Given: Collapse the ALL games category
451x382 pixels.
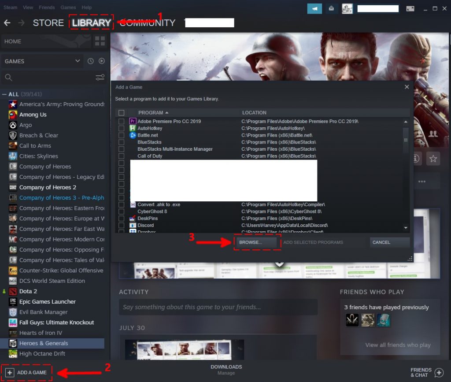Looking at the screenshot, I should coord(4,94).
